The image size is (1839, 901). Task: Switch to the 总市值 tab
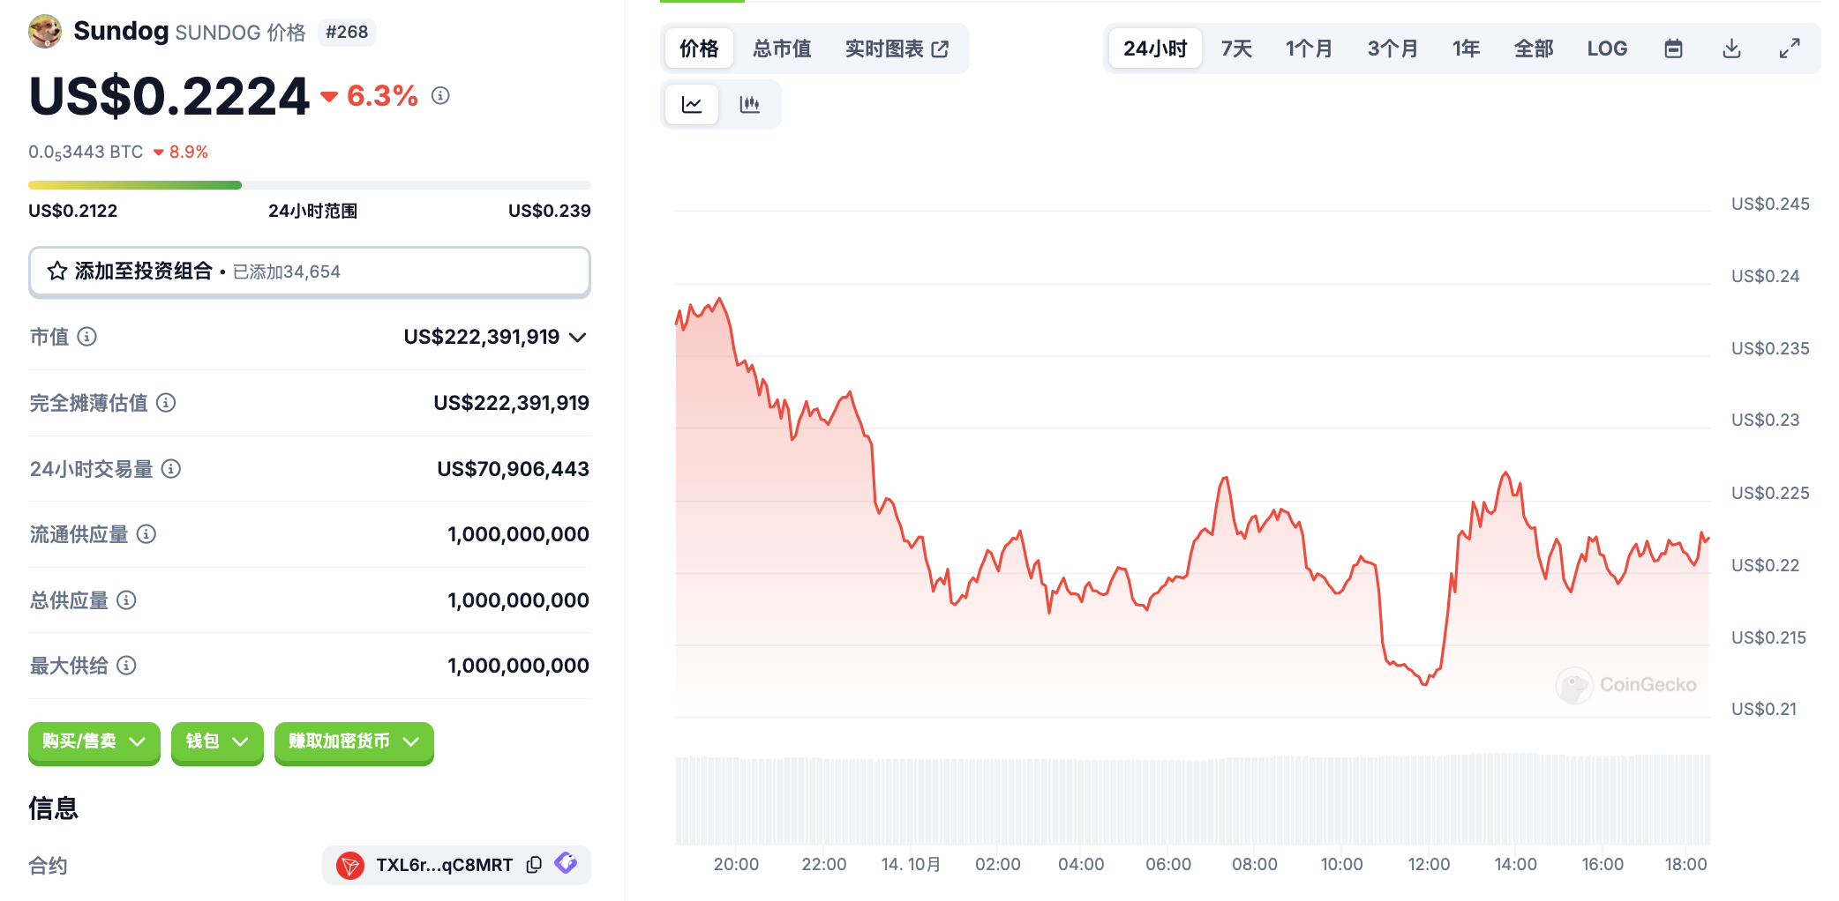pos(781,48)
